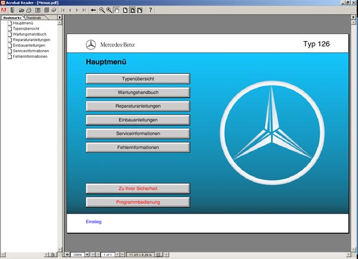The image size is (358, 259).
Task: Click the Hauptmenü page heading
Action: (x=106, y=62)
